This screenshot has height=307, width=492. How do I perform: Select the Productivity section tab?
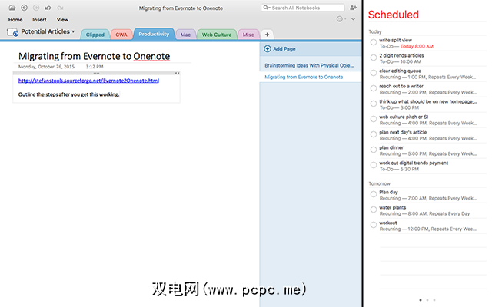154,34
